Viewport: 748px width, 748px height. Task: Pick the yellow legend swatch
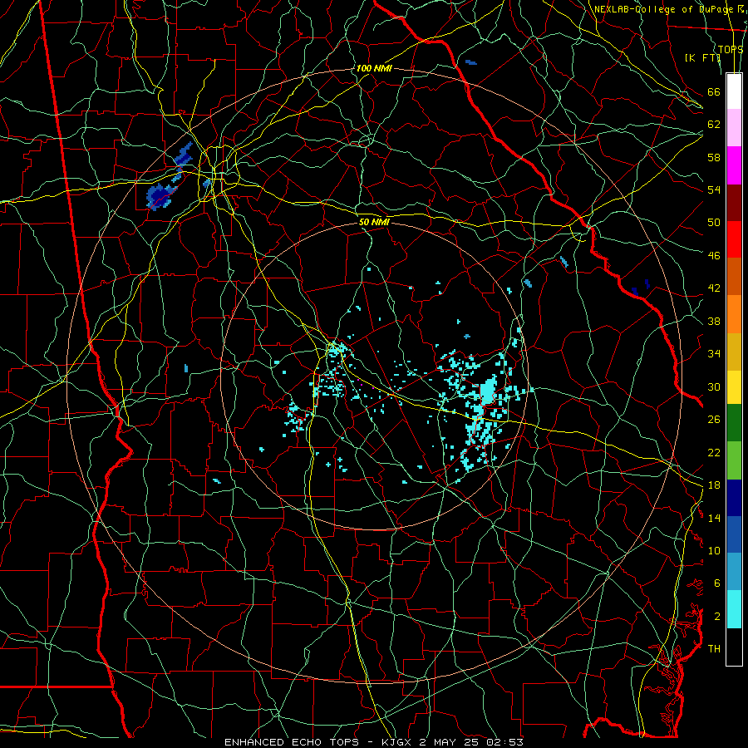734,387
